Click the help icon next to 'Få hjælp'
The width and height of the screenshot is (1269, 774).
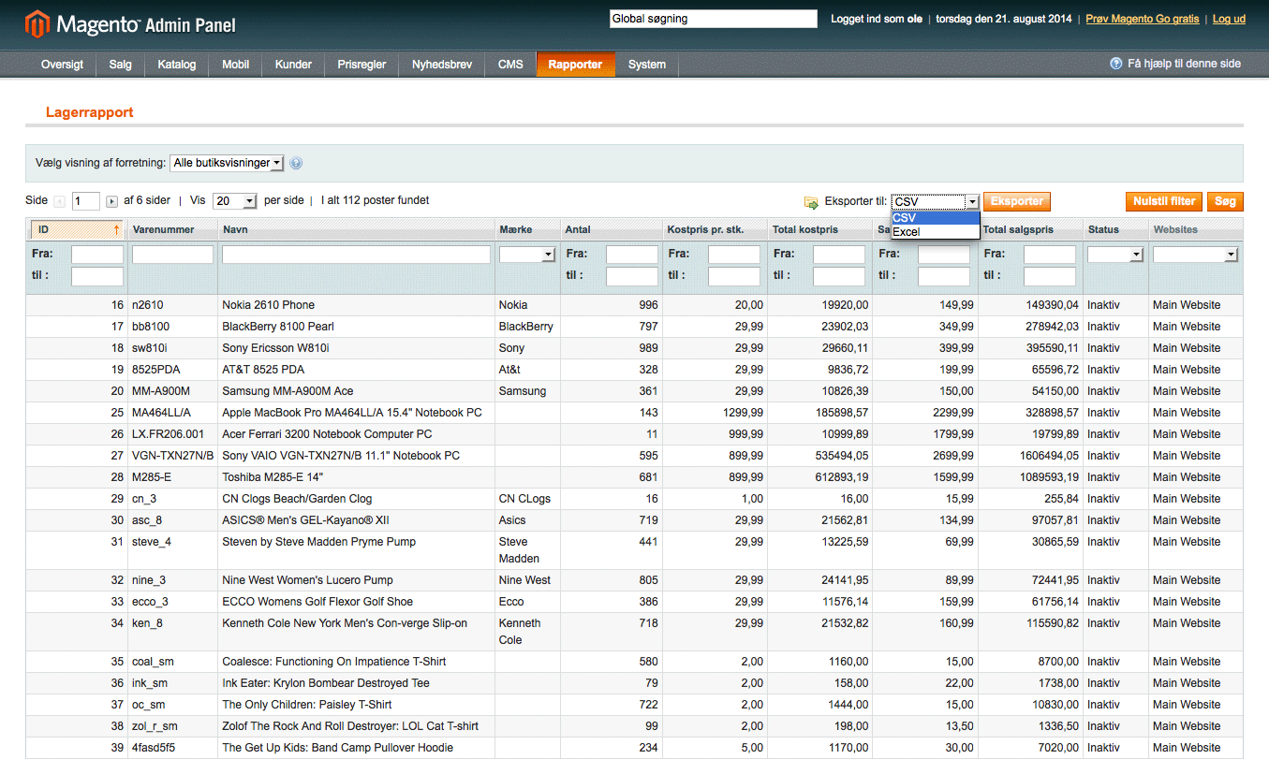click(1115, 64)
